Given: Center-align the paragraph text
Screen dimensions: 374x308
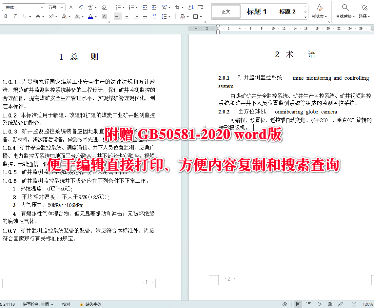Looking at the screenshot, I should pyautogui.click(x=127, y=16).
